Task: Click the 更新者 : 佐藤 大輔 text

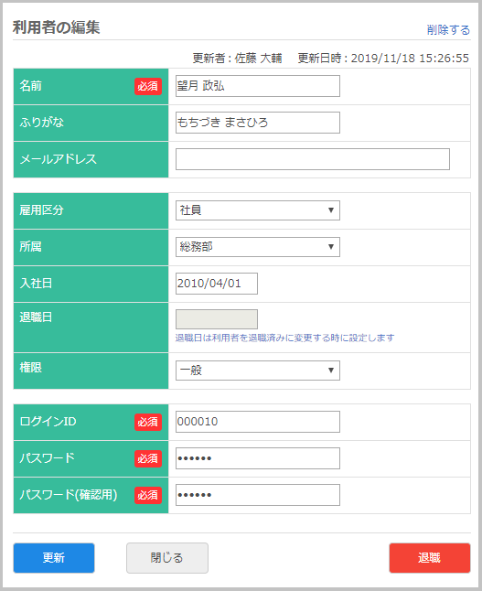Action: click(x=238, y=58)
